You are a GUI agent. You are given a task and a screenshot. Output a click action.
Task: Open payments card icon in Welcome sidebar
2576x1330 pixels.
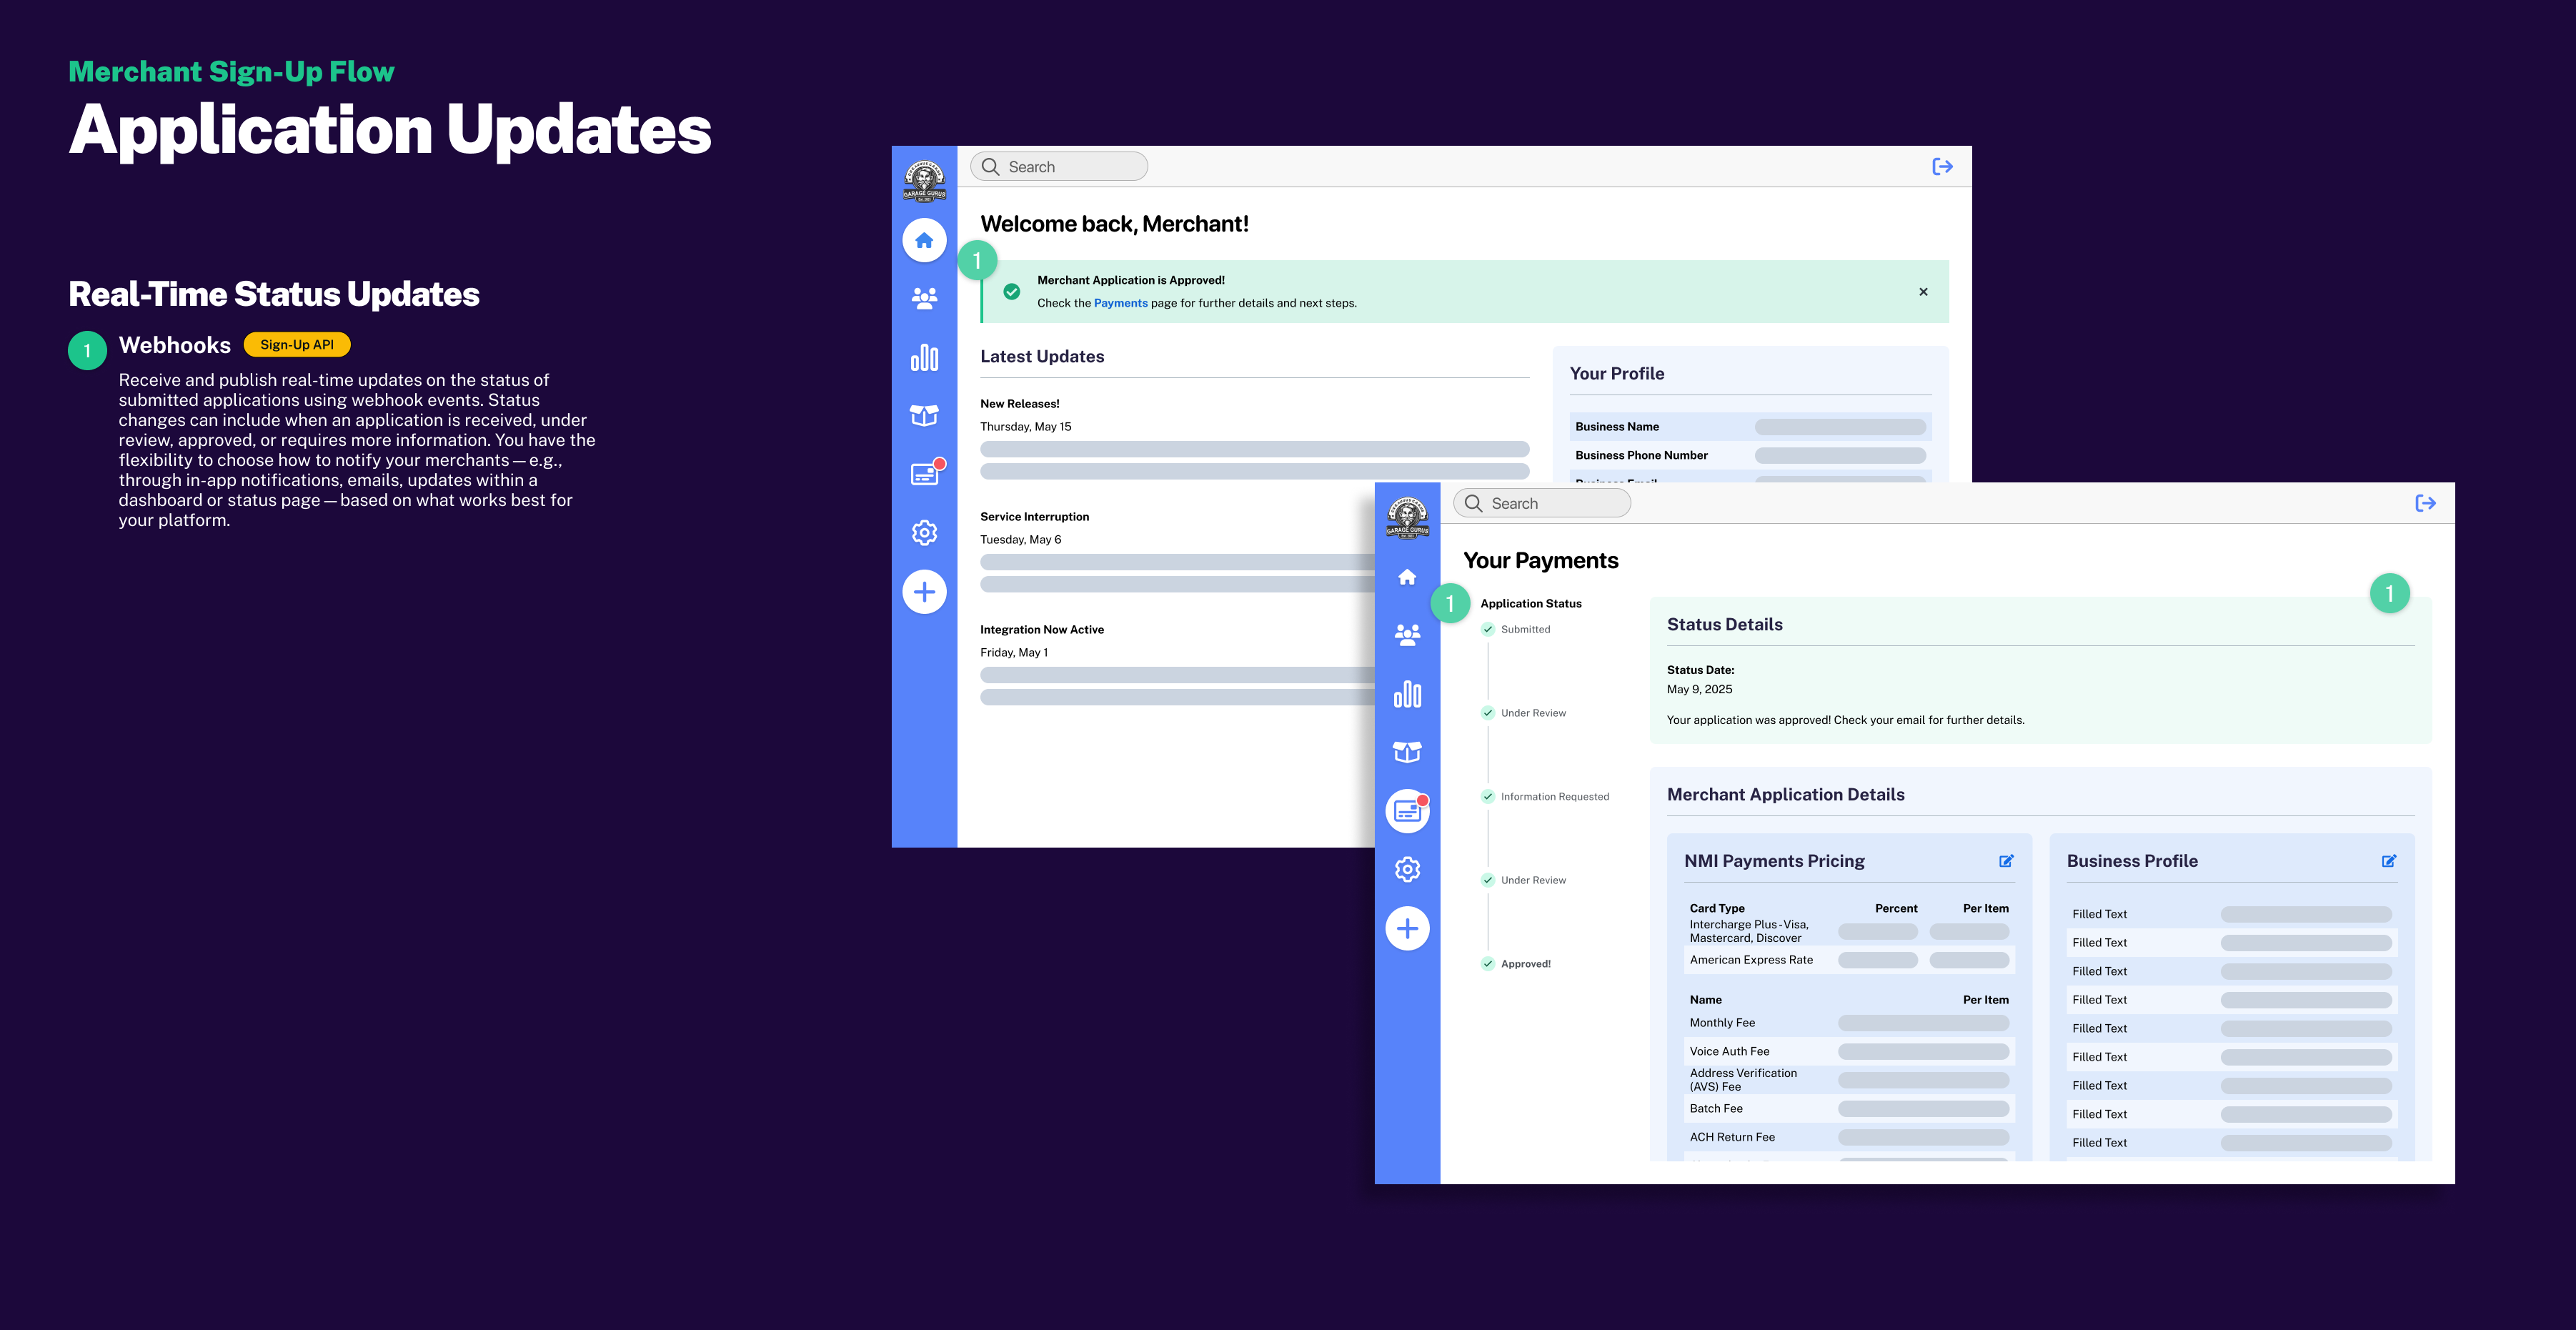tap(925, 474)
